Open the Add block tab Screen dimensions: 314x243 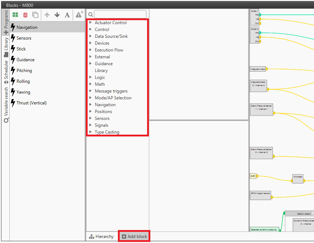point(134,237)
